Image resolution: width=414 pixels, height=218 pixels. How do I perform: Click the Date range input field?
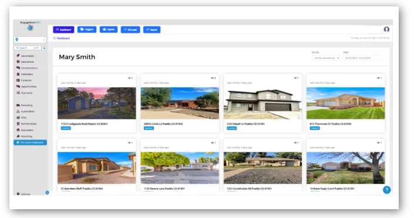pyautogui.click(x=363, y=58)
